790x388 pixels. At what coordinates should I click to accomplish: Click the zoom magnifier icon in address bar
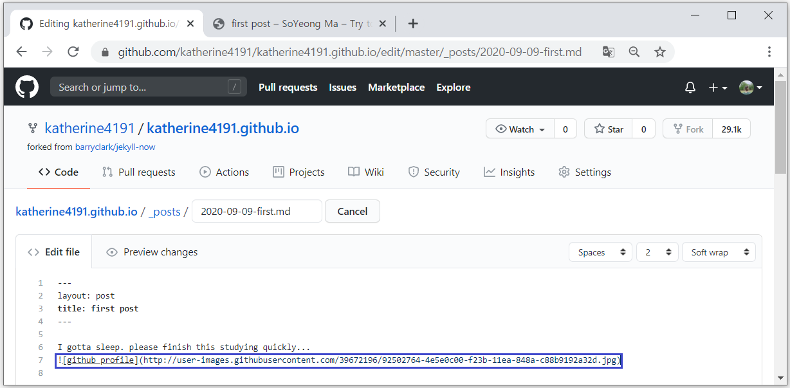pyautogui.click(x=634, y=52)
